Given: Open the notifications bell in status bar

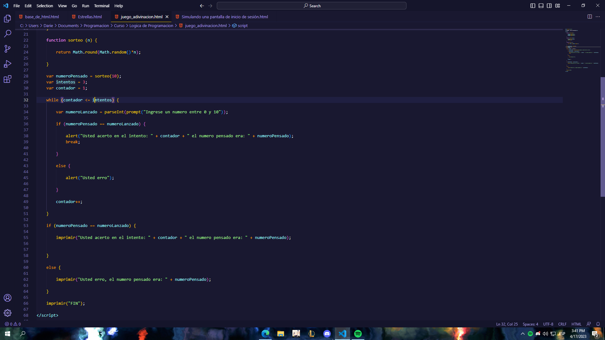Looking at the screenshot, I should click(598, 324).
